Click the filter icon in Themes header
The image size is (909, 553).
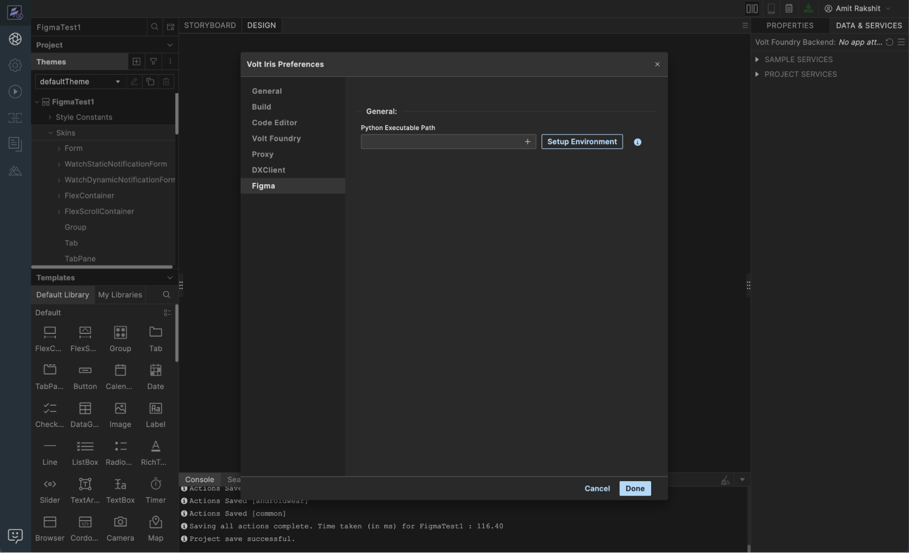click(x=153, y=61)
